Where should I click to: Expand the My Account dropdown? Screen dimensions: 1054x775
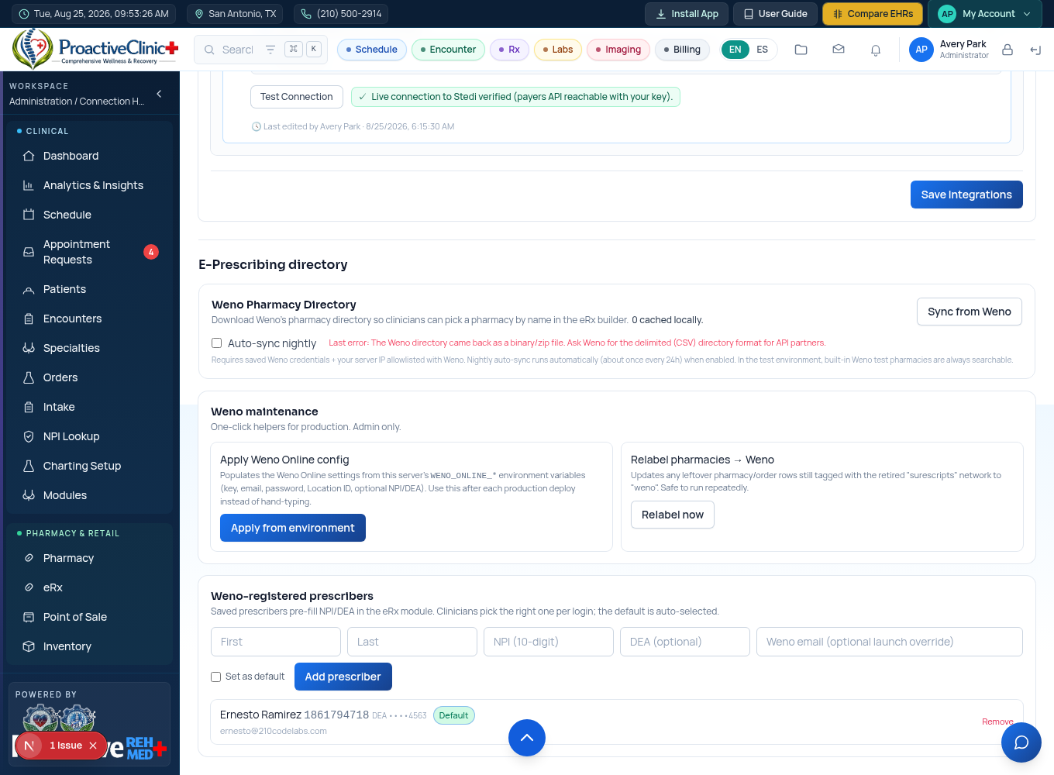[986, 14]
